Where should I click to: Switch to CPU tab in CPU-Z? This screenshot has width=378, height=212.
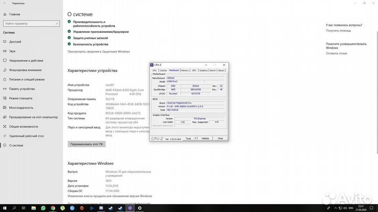pos(154,71)
